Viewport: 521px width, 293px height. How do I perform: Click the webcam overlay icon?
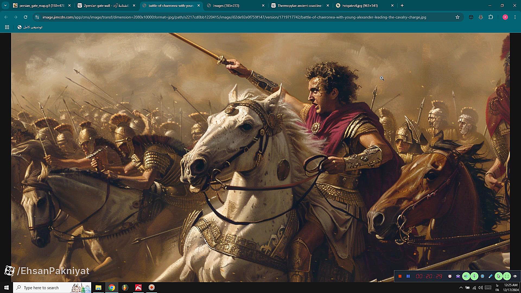(482, 276)
